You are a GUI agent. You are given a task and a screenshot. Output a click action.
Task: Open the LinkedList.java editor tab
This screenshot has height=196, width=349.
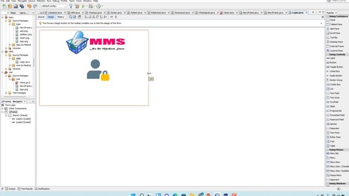(55, 13)
